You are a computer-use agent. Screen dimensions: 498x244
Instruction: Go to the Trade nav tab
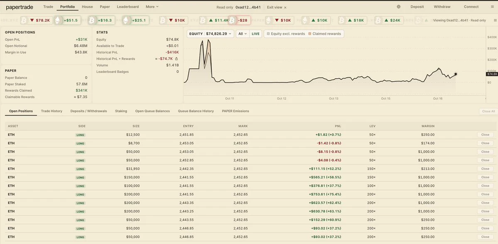48,7
